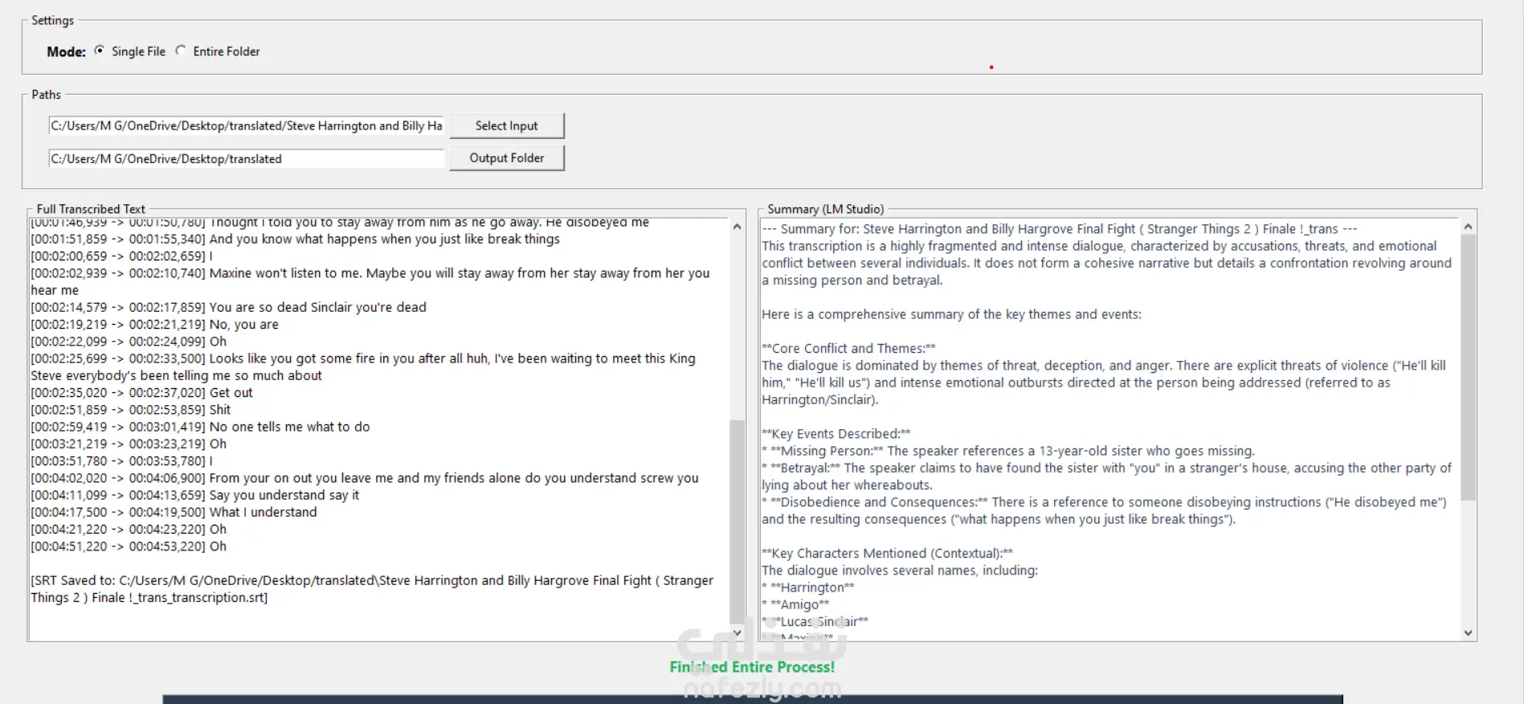Click the line 'Maxine won't listen to me'
The width and height of the screenshot is (1524, 704).
coord(370,281)
